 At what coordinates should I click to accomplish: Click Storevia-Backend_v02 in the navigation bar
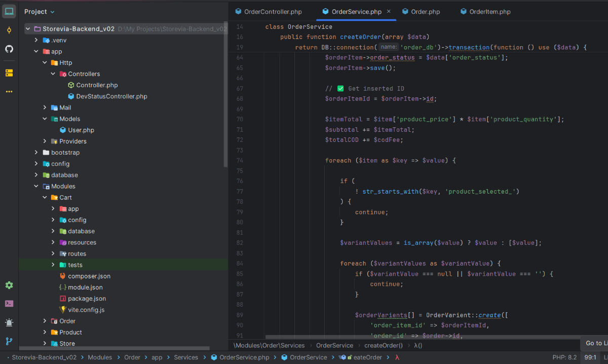(44, 357)
